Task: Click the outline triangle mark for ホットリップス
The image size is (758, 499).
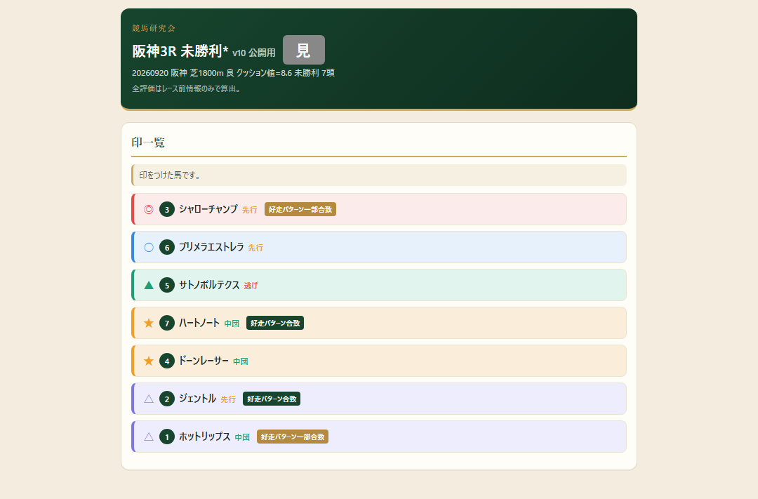Action: click(x=149, y=437)
